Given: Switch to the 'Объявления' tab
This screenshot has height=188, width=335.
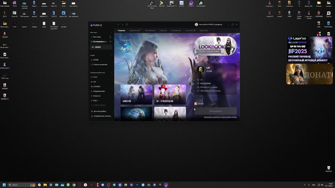Looking at the screenshot, I should coord(135,31).
